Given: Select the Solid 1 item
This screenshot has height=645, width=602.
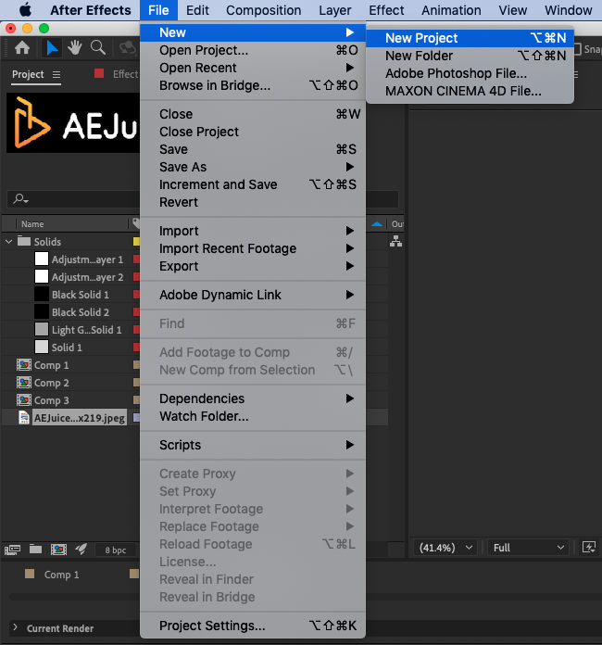Looking at the screenshot, I should tap(67, 348).
